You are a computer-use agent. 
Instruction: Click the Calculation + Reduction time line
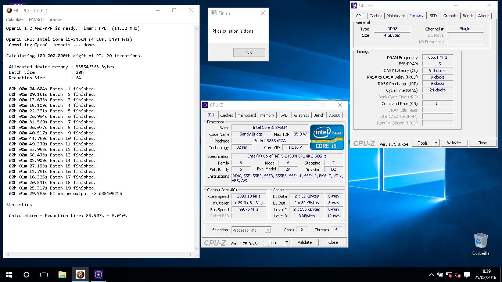(68, 216)
